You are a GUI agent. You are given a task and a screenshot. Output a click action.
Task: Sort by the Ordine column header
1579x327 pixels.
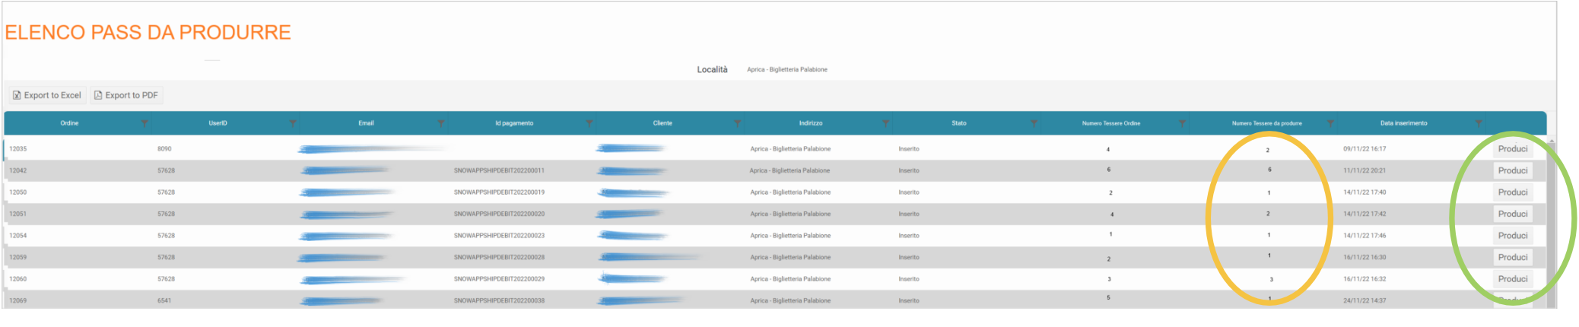69,123
